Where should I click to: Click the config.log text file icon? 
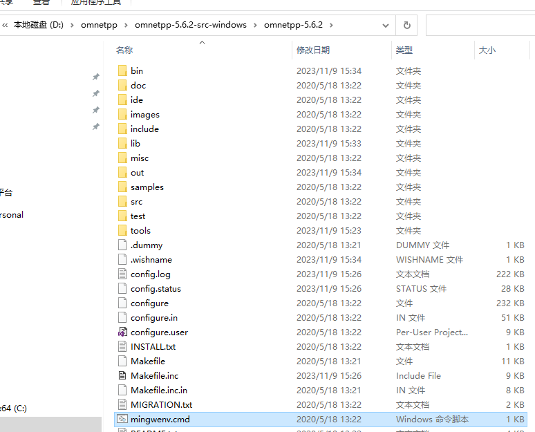[122, 274]
